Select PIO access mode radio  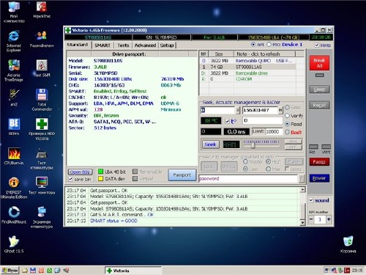point(269,45)
